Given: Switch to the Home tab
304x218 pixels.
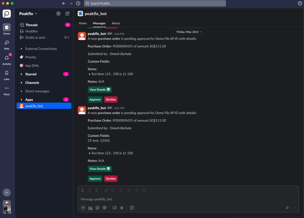Looking at the screenshot, I should tap(83, 23).
